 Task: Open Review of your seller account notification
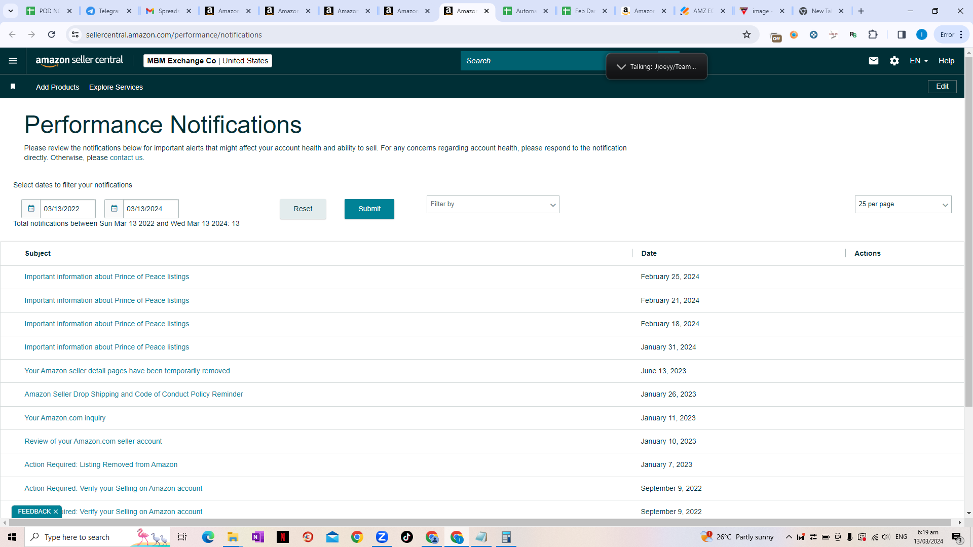[x=93, y=442]
